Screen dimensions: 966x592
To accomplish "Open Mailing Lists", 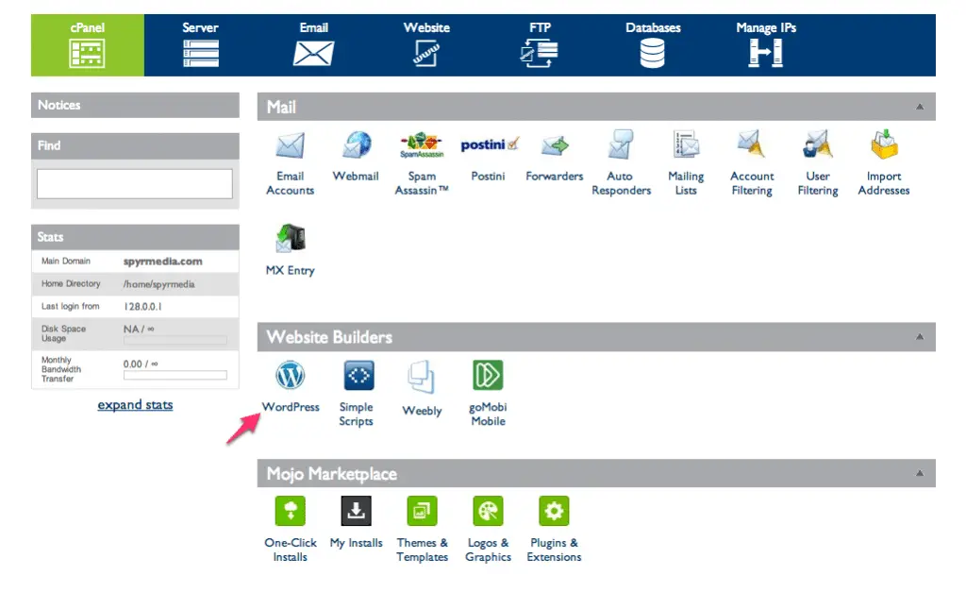I will coord(686,144).
